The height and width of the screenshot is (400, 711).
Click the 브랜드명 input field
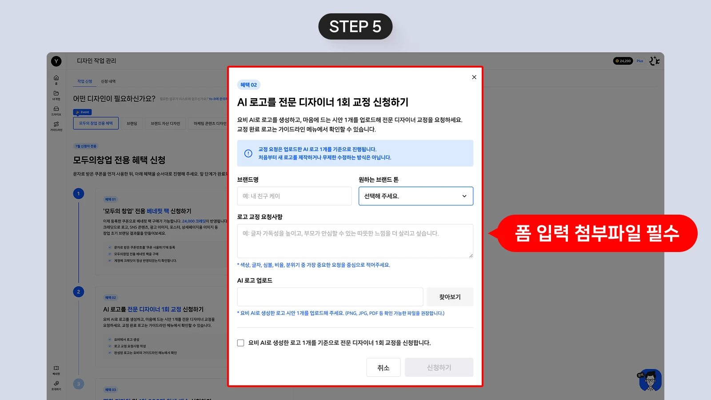[x=295, y=196]
